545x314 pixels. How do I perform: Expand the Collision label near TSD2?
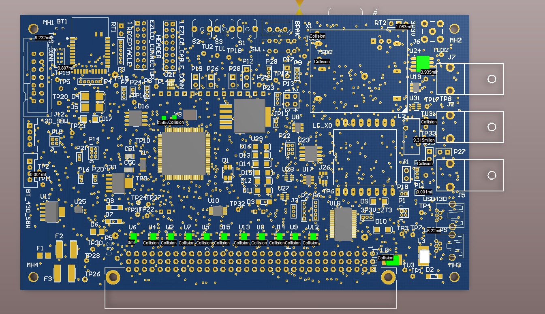pyautogui.click(x=322, y=62)
